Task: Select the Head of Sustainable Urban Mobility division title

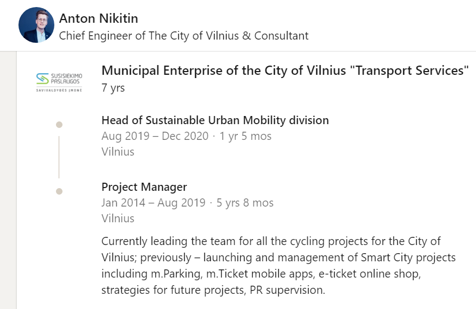Action: pos(215,120)
